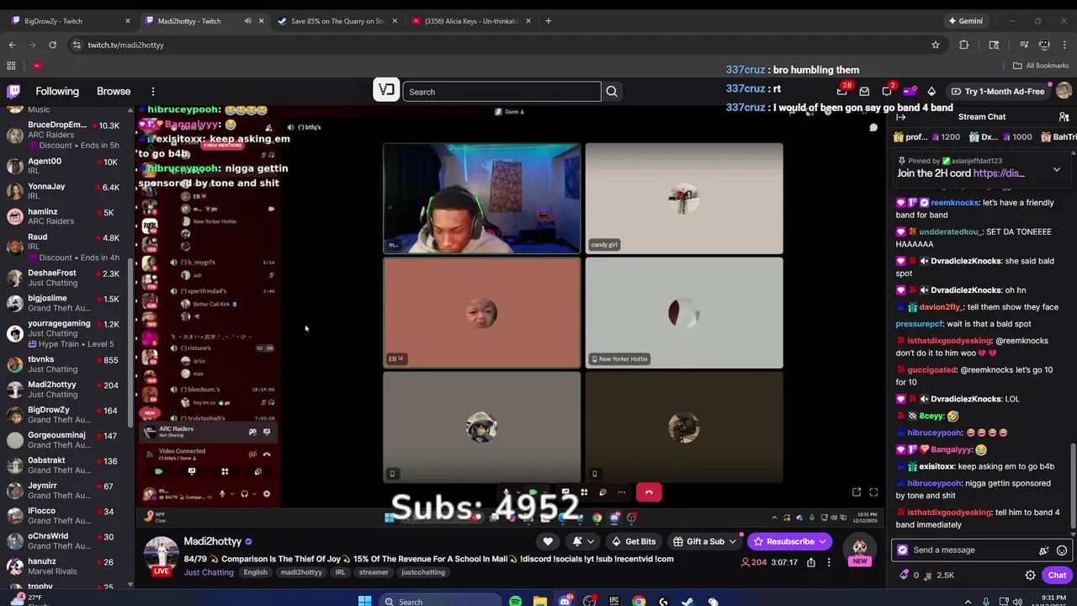
Task: Click the Chrome address bar URL
Action: (x=125, y=45)
